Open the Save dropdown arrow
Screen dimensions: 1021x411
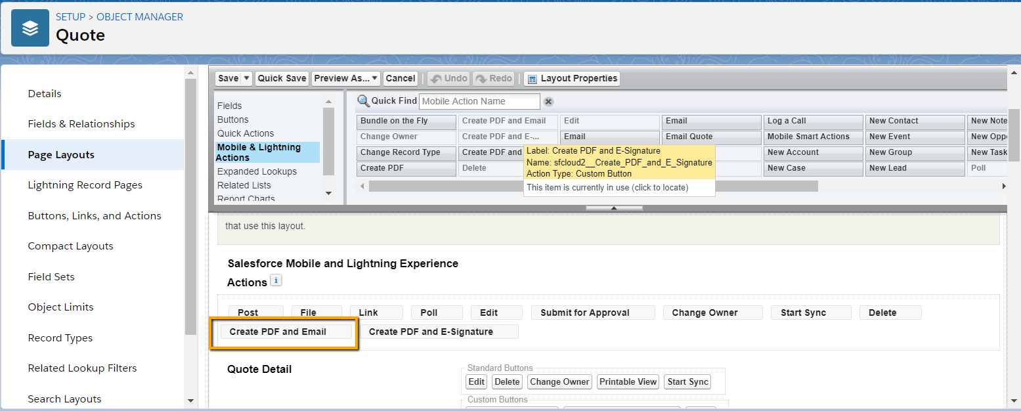(x=247, y=79)
